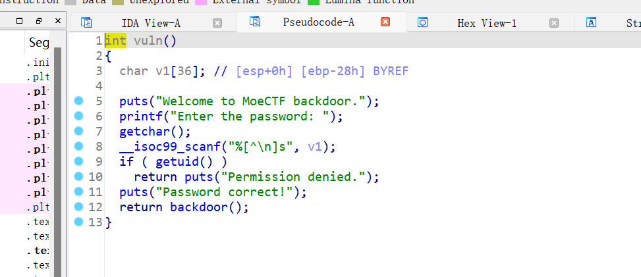Float the left segments panel
This screenshot has height=277, width=641.
(x=39, y=21)
